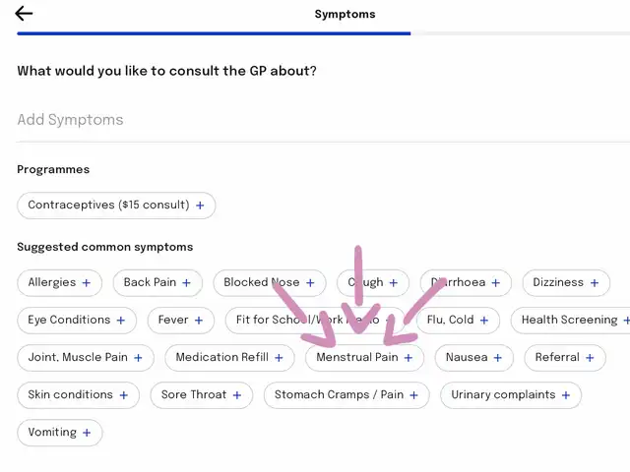Click plus icon on Eye Conditions chip
Viewport: 630px width, 472px height.
[x=121, y=321]
